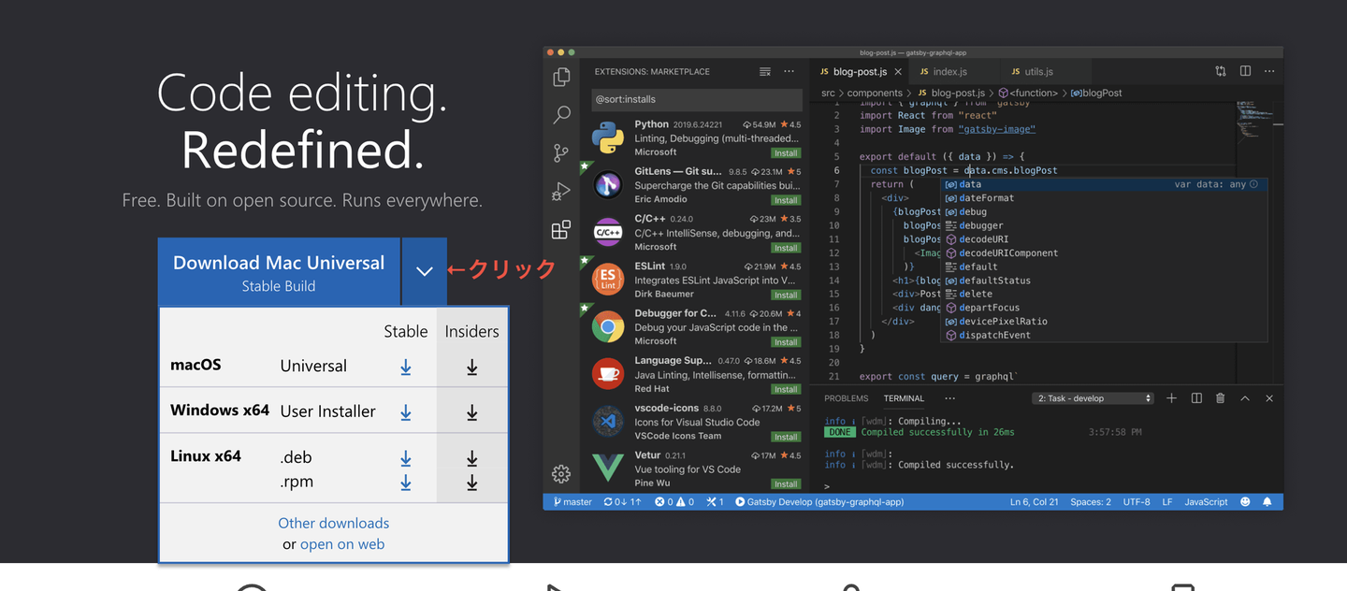
Task: Open the Spaces: 2 indentation selector
Action: click(x=1091, y=502)
